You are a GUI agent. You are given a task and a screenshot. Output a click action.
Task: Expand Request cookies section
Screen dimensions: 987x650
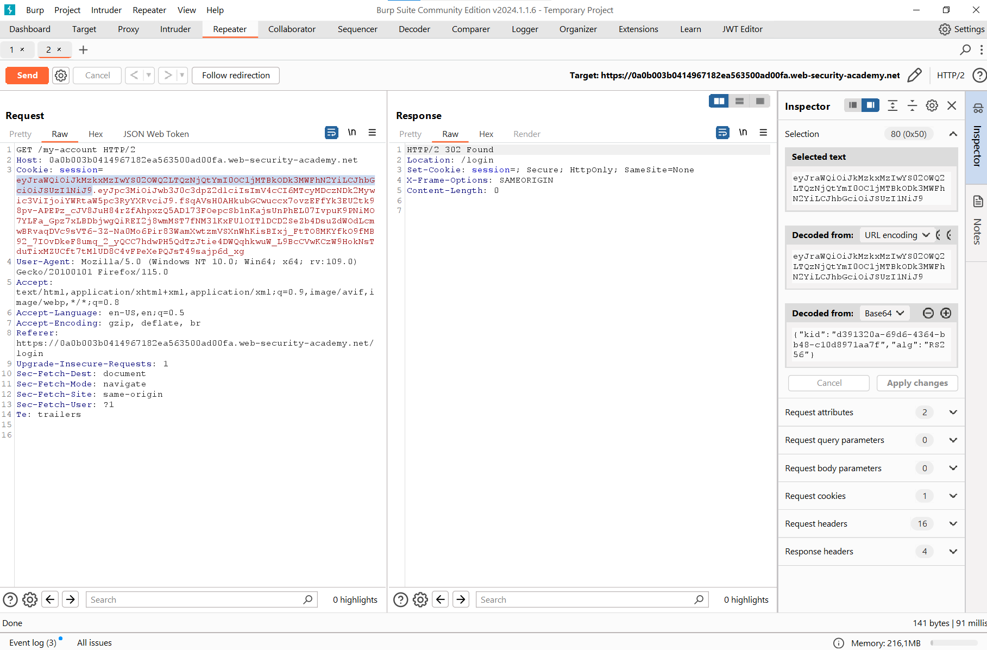pos(871,496)
